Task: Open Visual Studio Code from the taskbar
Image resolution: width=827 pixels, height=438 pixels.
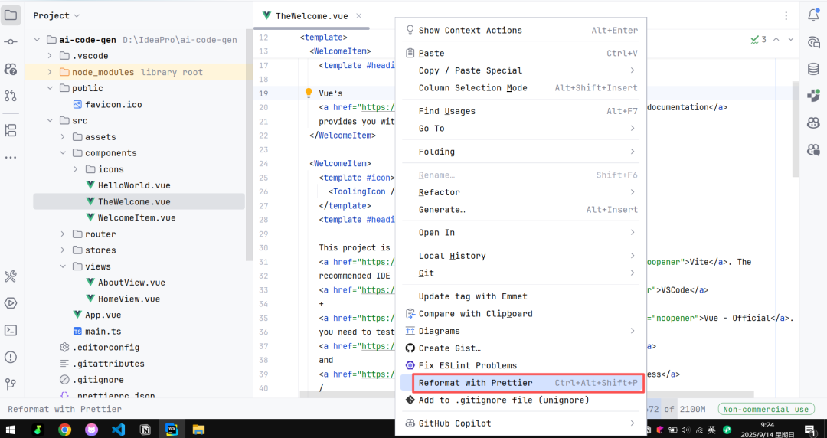Action: point(118,429)
